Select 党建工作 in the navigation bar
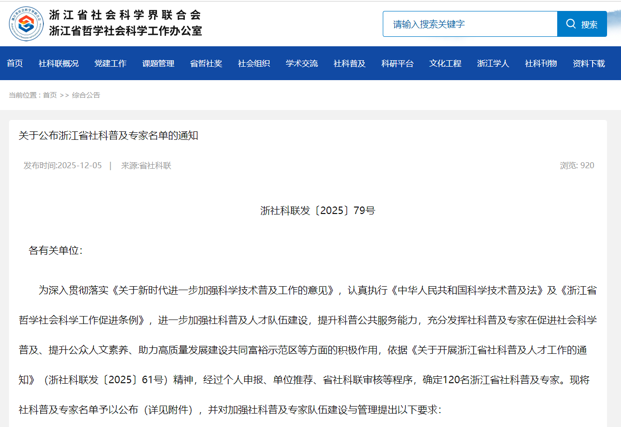 pyautogui.click(x=110, y=63)
